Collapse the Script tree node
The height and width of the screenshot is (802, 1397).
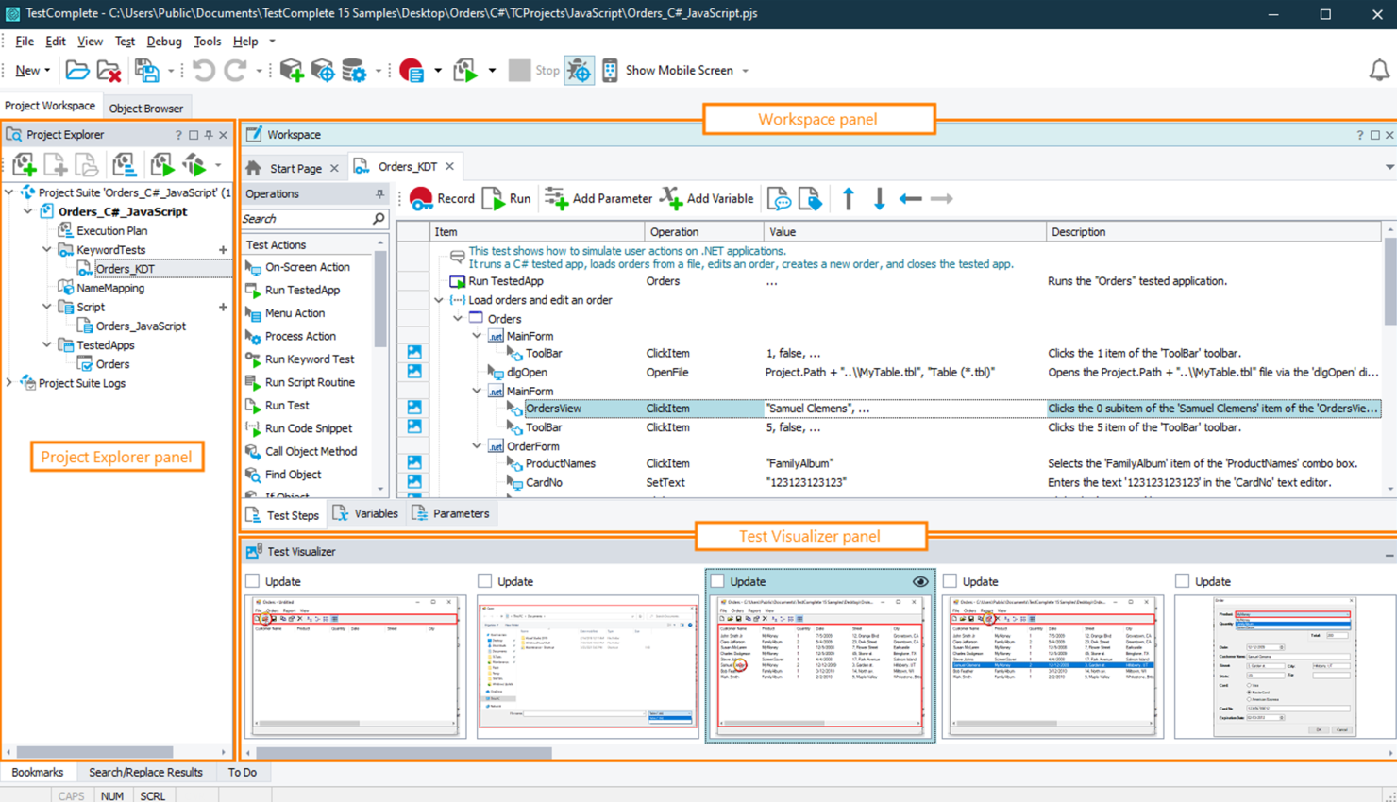pos(47,307)
